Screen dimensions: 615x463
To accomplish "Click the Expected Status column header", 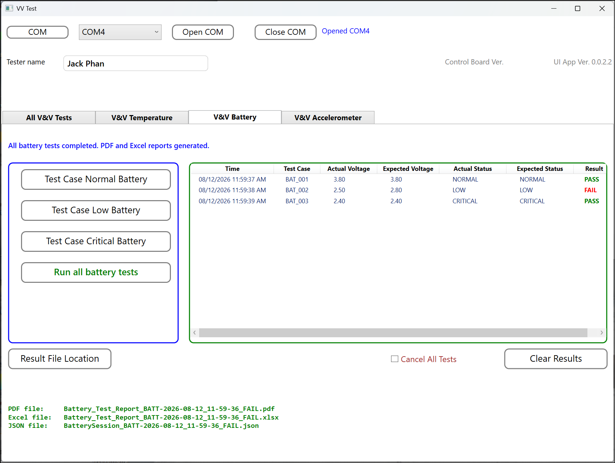I will [x=540, y=169].
